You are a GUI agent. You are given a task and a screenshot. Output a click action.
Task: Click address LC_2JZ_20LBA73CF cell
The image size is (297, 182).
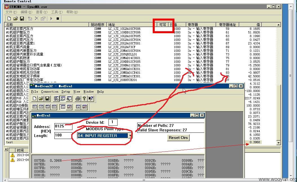(x=122, y=47)
